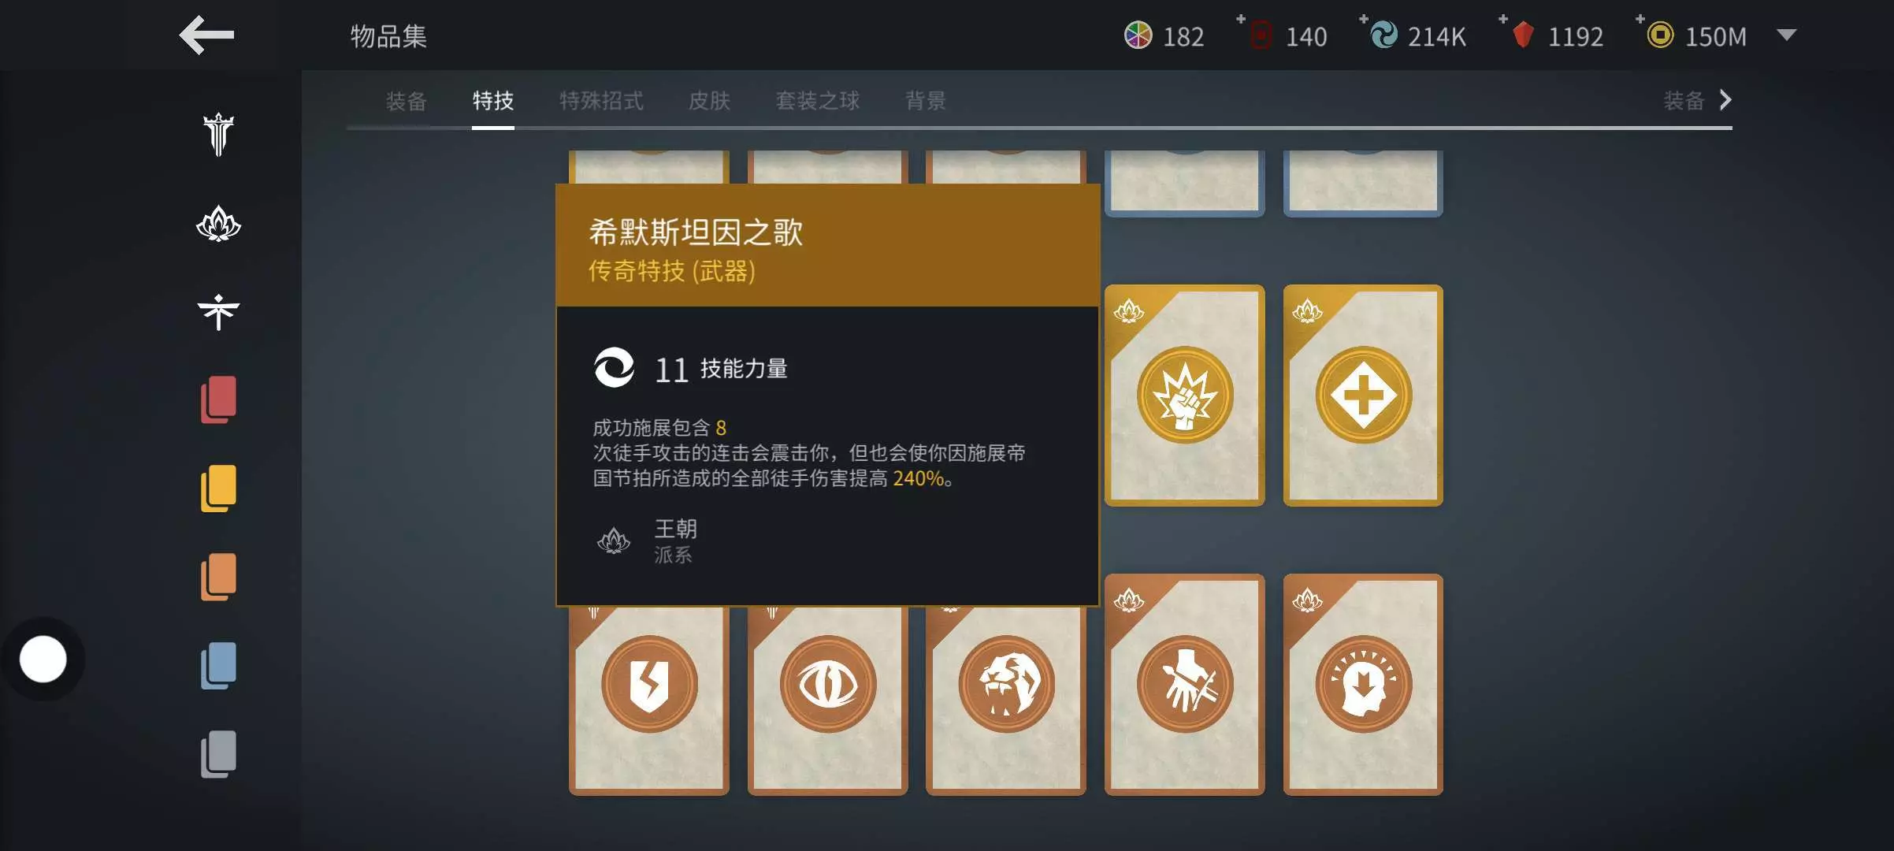Open the gold plus cross perk card
This screenshot has width=1894, height=851.
point(1363,396)
